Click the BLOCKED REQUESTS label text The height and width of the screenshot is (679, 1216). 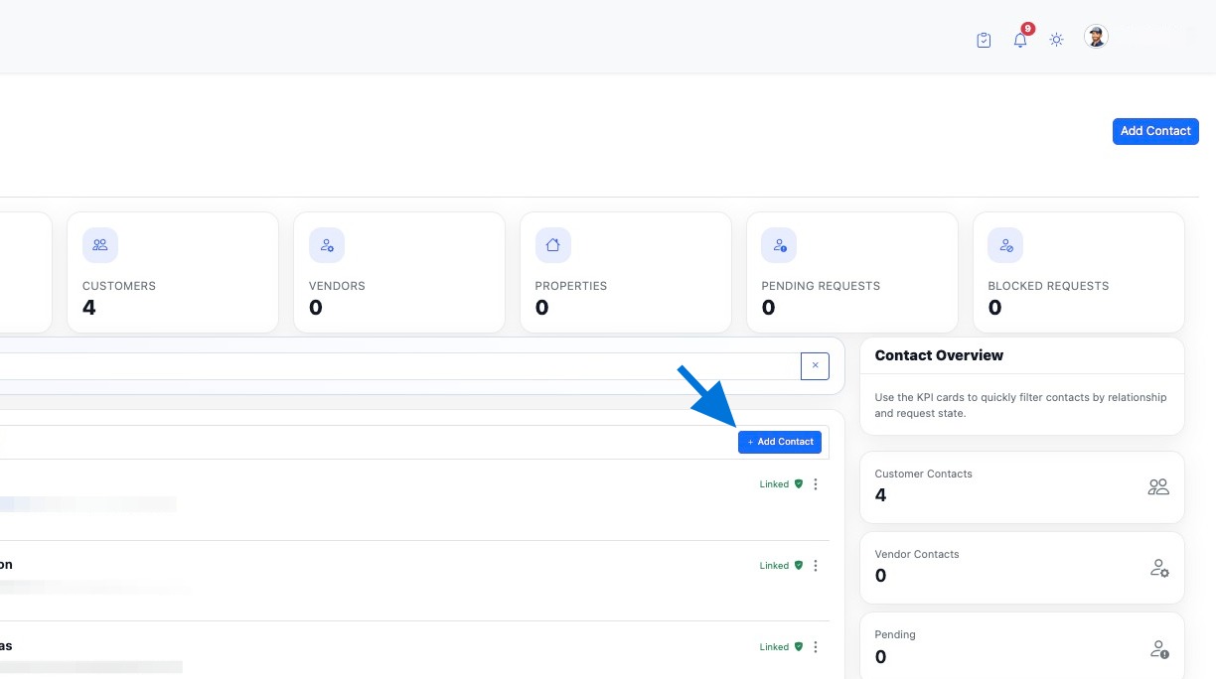[x=1048, y=286]
